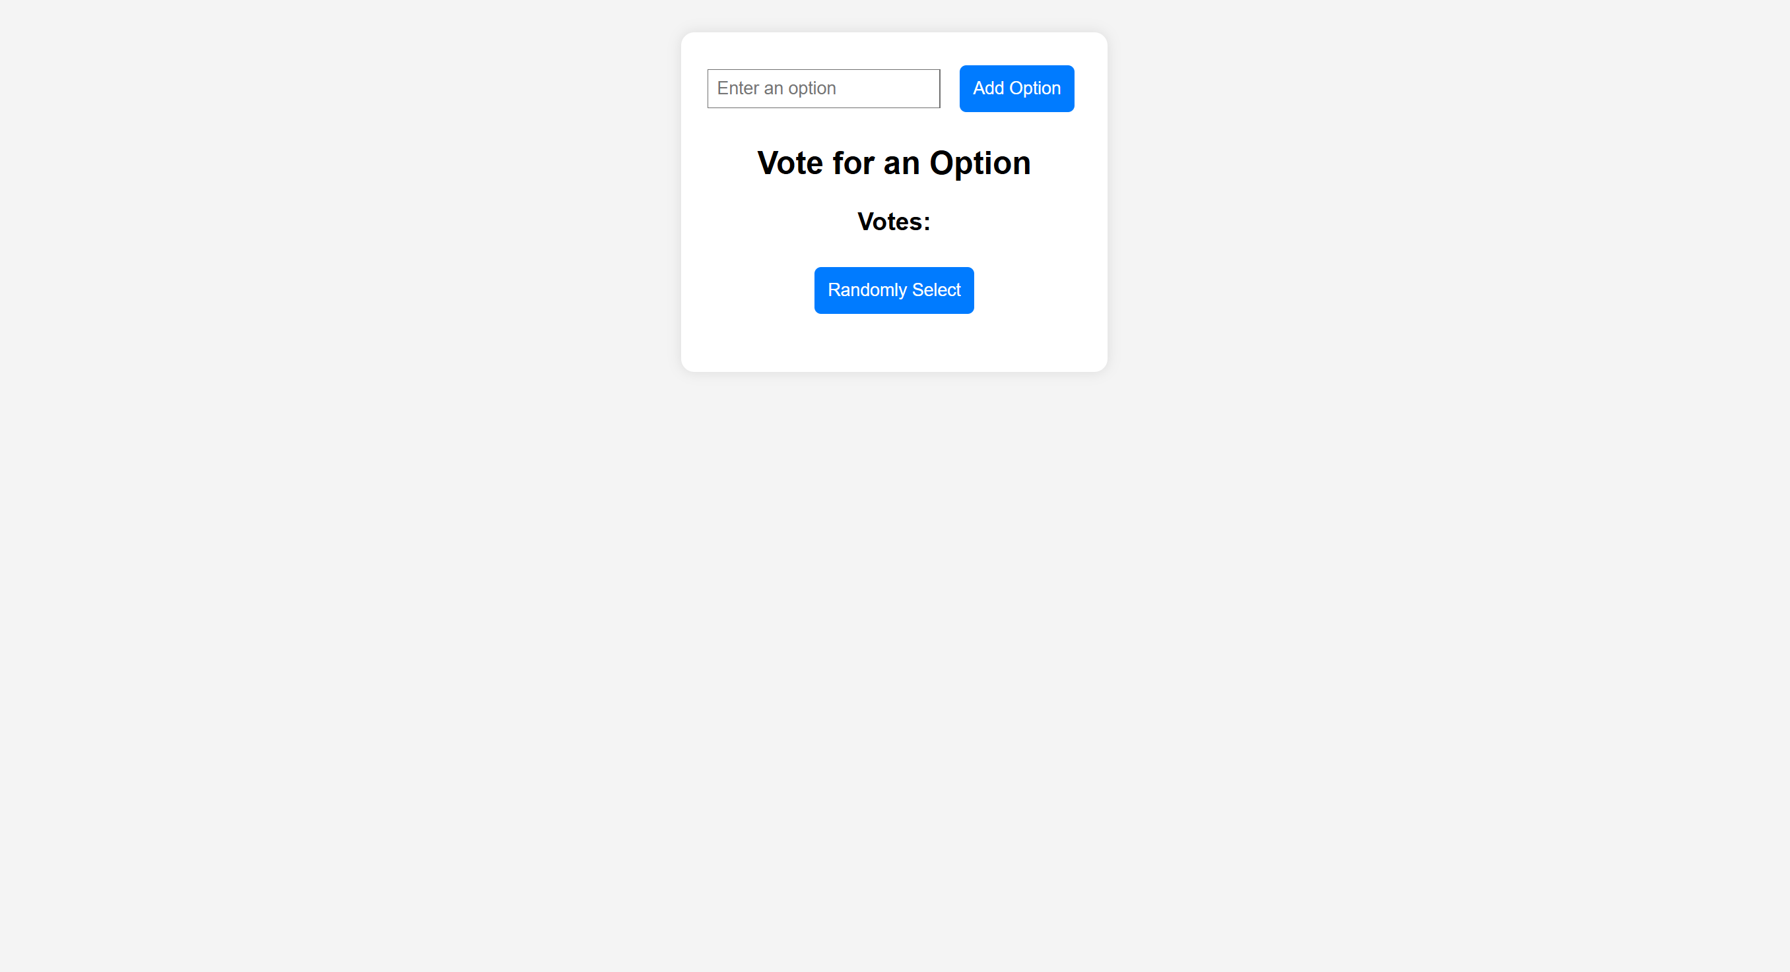Click the "Votes:" subheading text
This screenshot has width=1790, height=972.
tap(894, 222)
